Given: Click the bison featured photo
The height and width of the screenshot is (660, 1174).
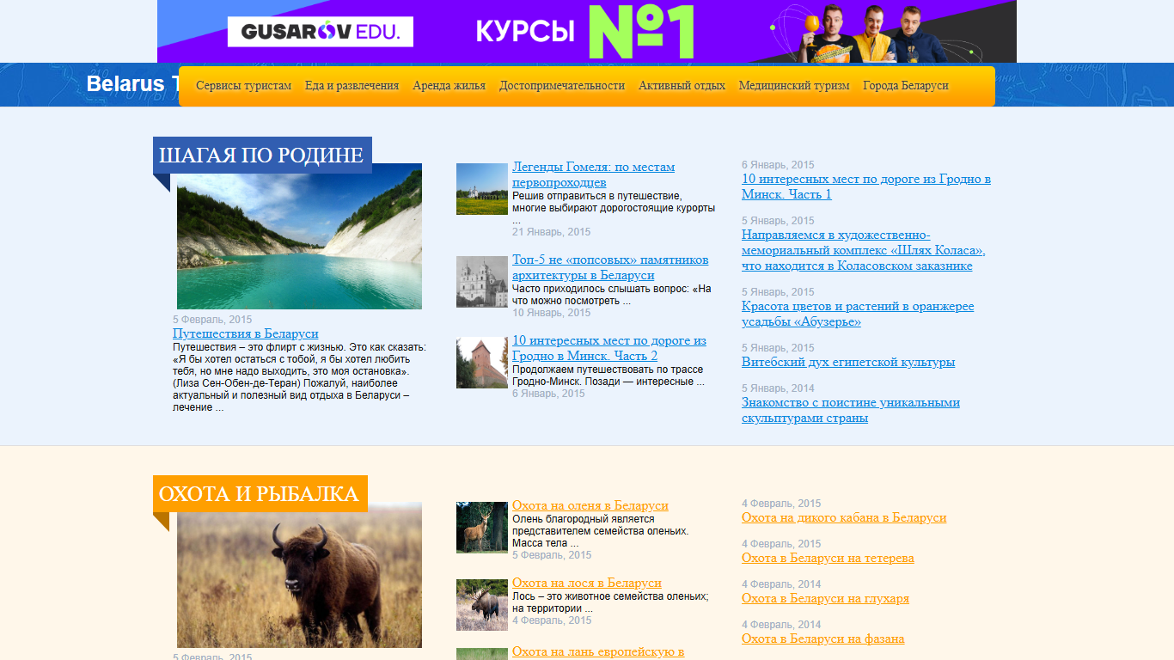Looking at the screenshot, I should pos(299,575).
